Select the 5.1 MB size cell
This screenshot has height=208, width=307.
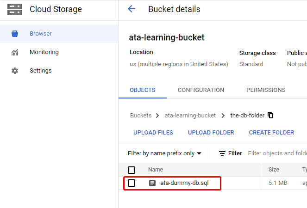(x=278, y=183)
